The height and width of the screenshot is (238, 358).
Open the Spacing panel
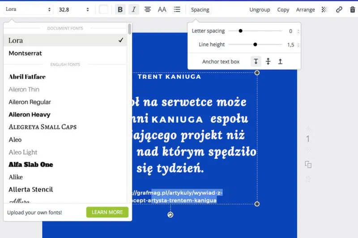200,9
